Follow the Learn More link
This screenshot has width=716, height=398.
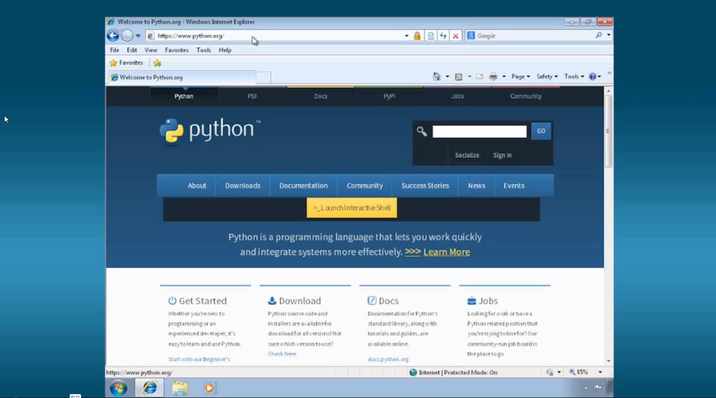[447, 252]
